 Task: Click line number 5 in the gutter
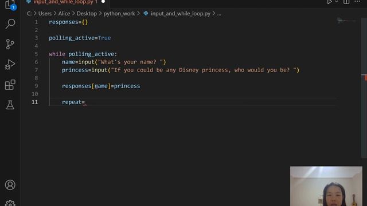tap(36, 54)
